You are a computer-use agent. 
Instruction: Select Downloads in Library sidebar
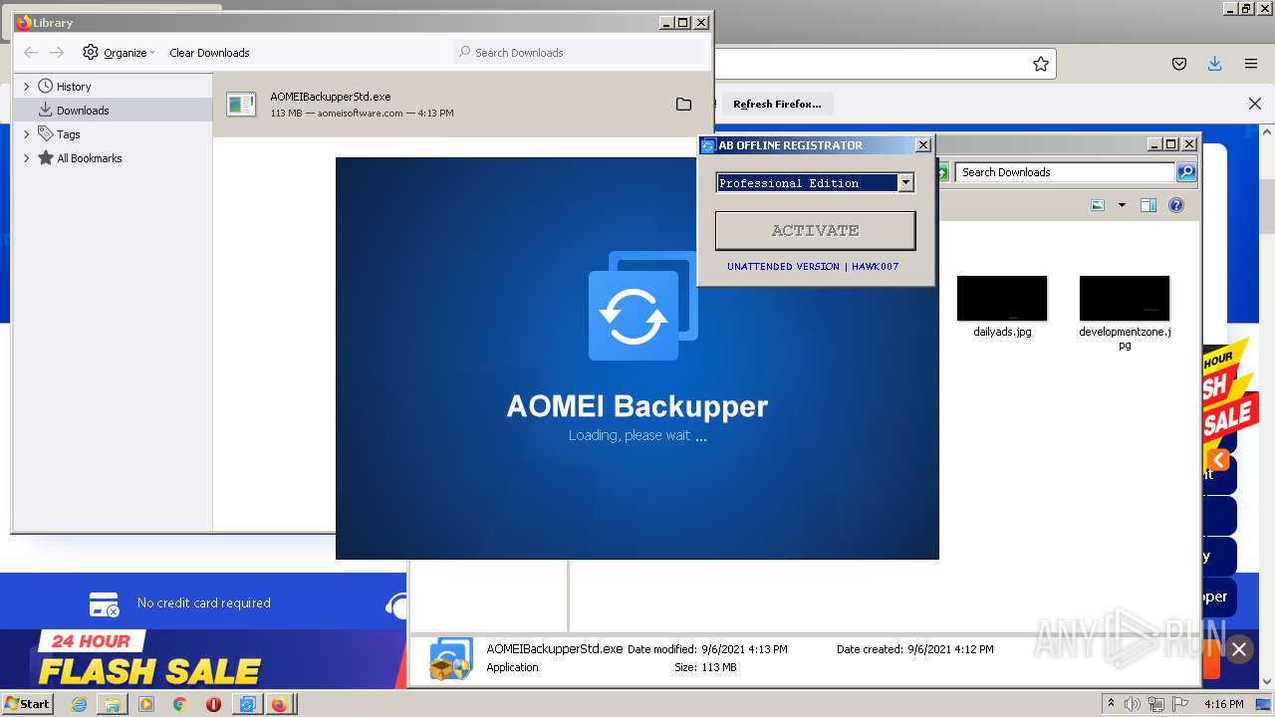[83, 111]
